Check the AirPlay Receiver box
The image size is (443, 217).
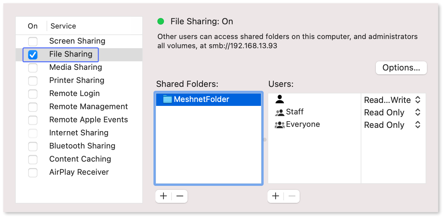(x=33, y=172)
